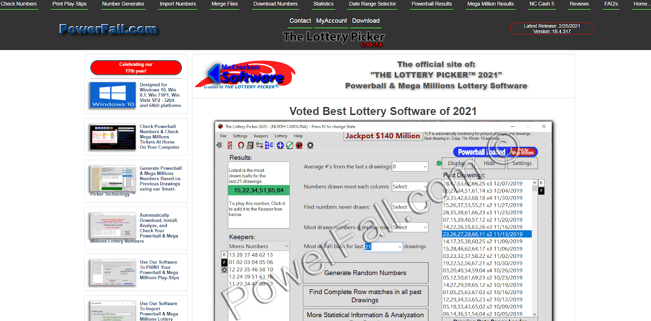651x321 pixels.
Task: Open the Keepers menu
Action: pyautogui.click(x=261, y=136)
